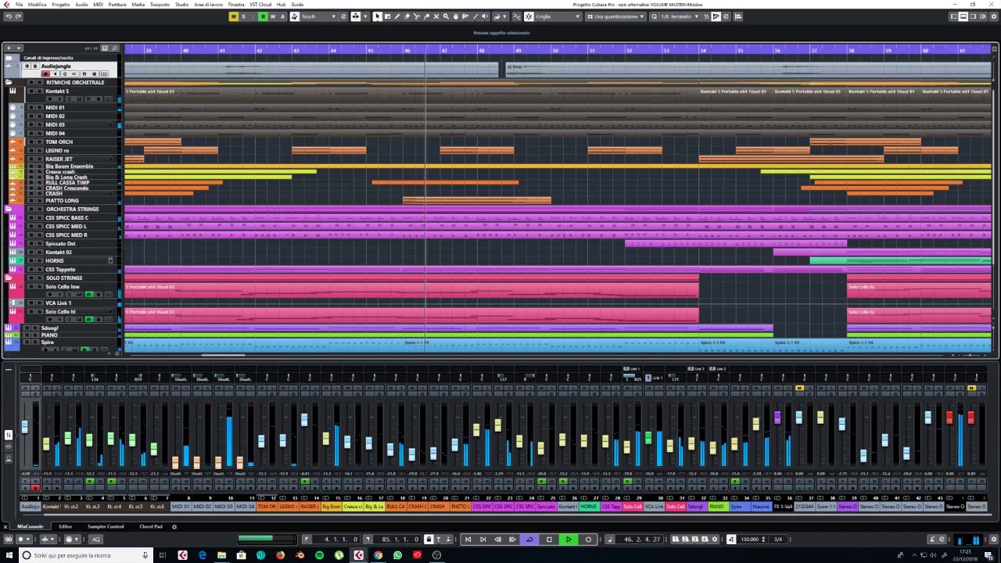This screenshot has height=563, width=1001.
Task: Select the Erase tool
Action: point(407,16)
